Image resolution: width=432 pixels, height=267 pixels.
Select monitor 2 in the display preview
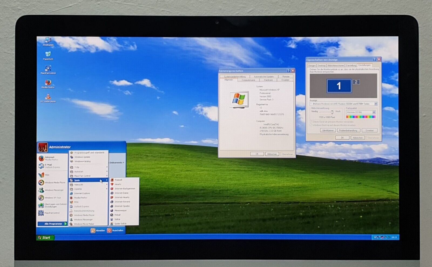pyautogui.click(x=356, y=82)
